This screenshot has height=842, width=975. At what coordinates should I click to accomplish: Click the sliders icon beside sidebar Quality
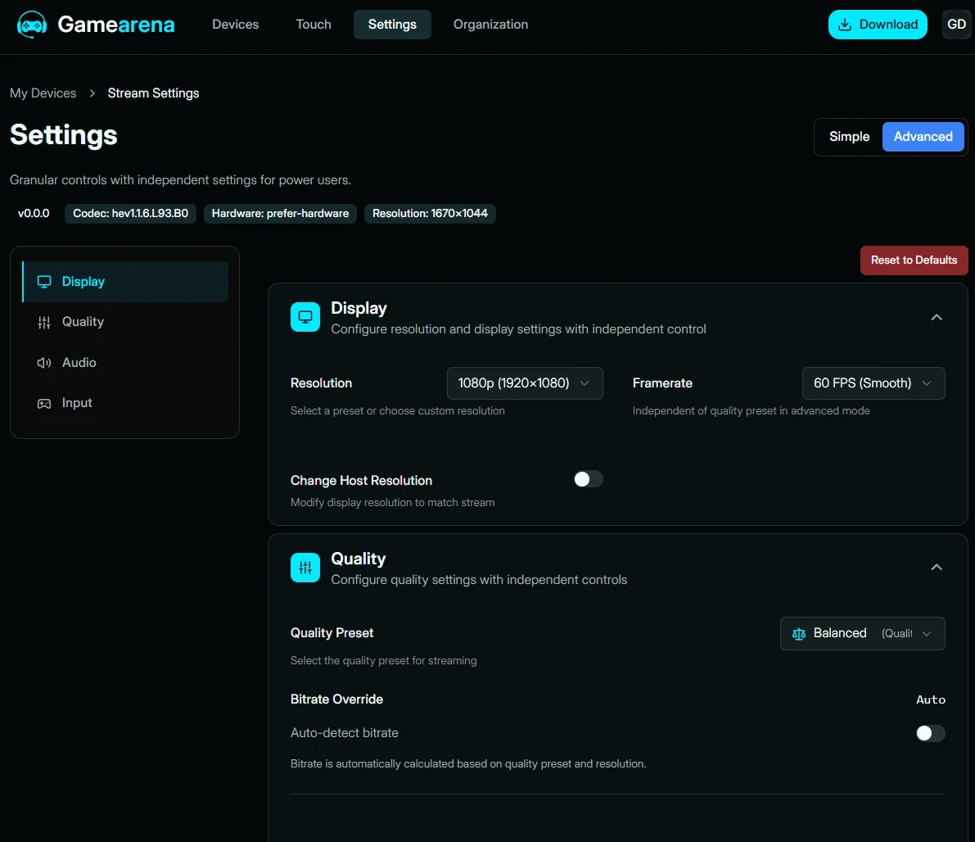click(x=44, y=323)
